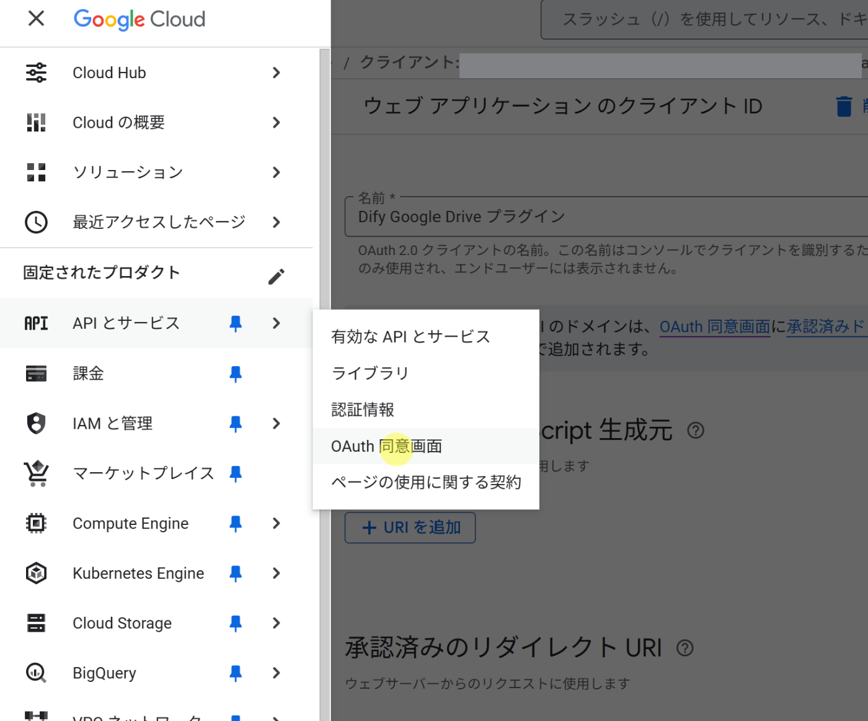The height and width of the screenshot is (721, 868).
Task: Expand the Kubernetes Engine submenu arrow
Action: click(x=277, y=573)
